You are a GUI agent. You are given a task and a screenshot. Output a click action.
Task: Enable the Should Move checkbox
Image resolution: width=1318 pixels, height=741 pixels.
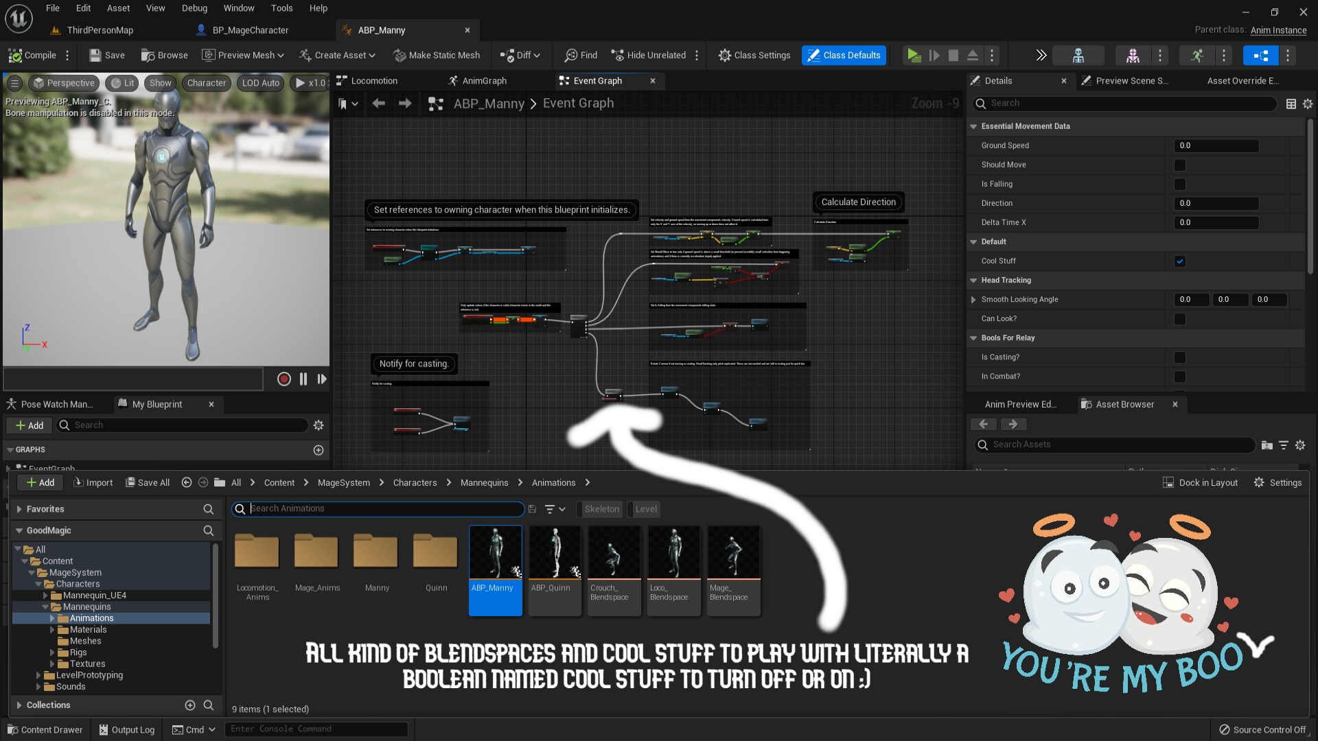click(x=1179, y=165)
